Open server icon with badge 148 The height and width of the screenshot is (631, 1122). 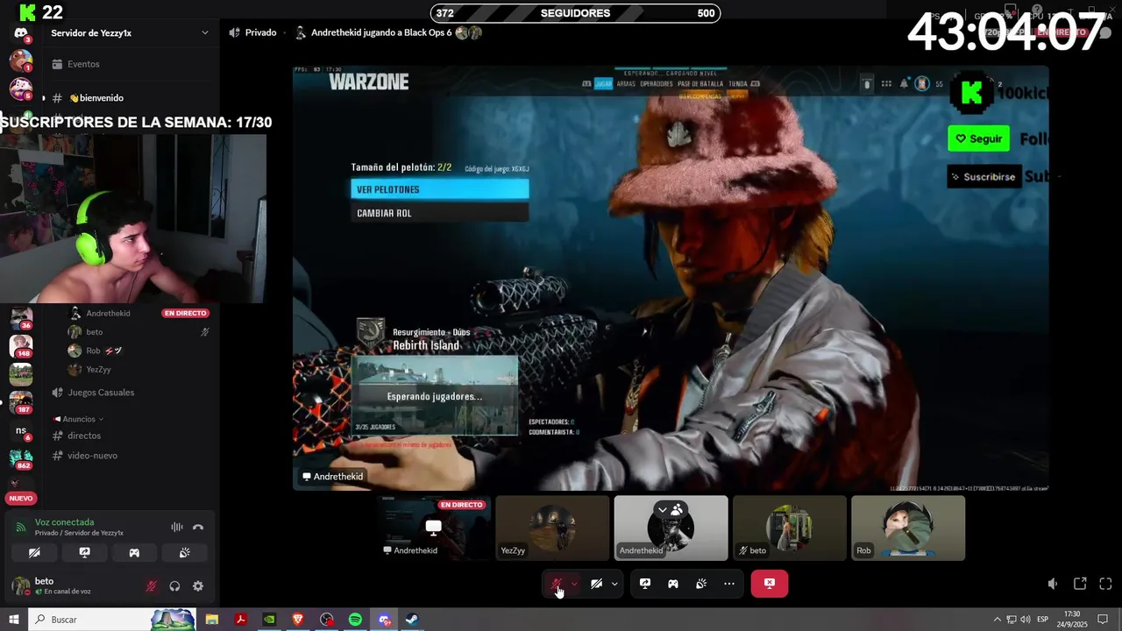pos(21,346)
